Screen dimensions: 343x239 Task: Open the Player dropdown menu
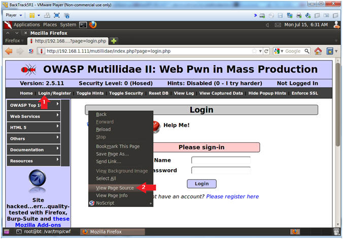[14, 15]
